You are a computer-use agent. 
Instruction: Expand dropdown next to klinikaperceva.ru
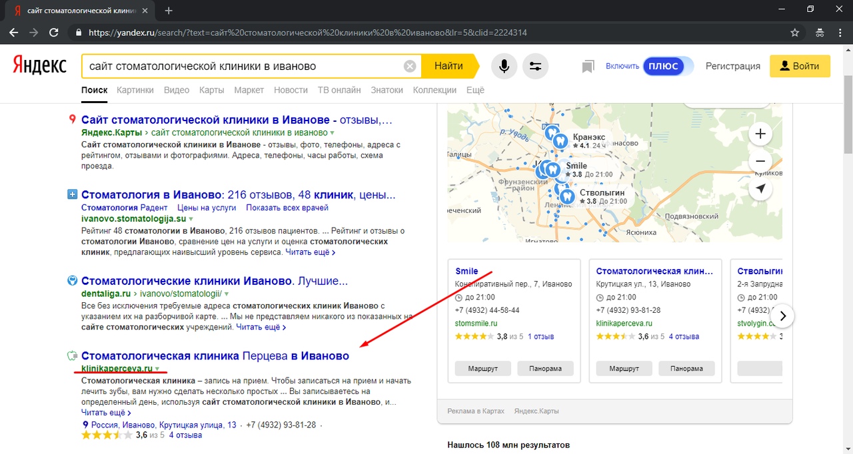click(x=157, y=369)
